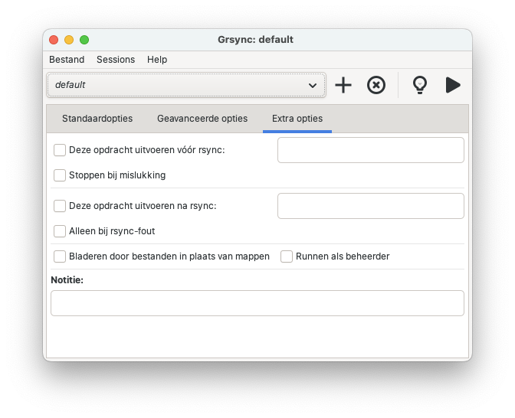Delete the session with circled X icon

coord(376,85)
